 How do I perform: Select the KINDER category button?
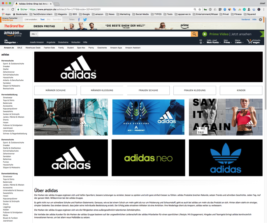241,90
